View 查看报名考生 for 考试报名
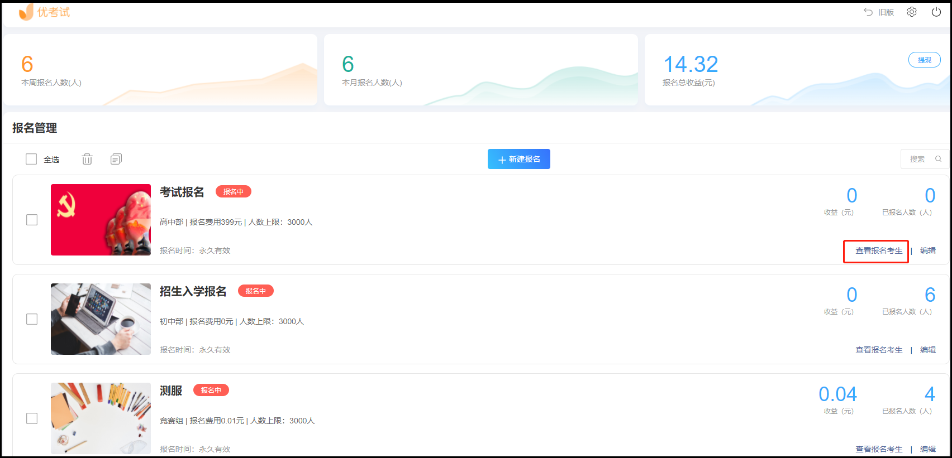952x458 pixels. (x=879, y=250)
